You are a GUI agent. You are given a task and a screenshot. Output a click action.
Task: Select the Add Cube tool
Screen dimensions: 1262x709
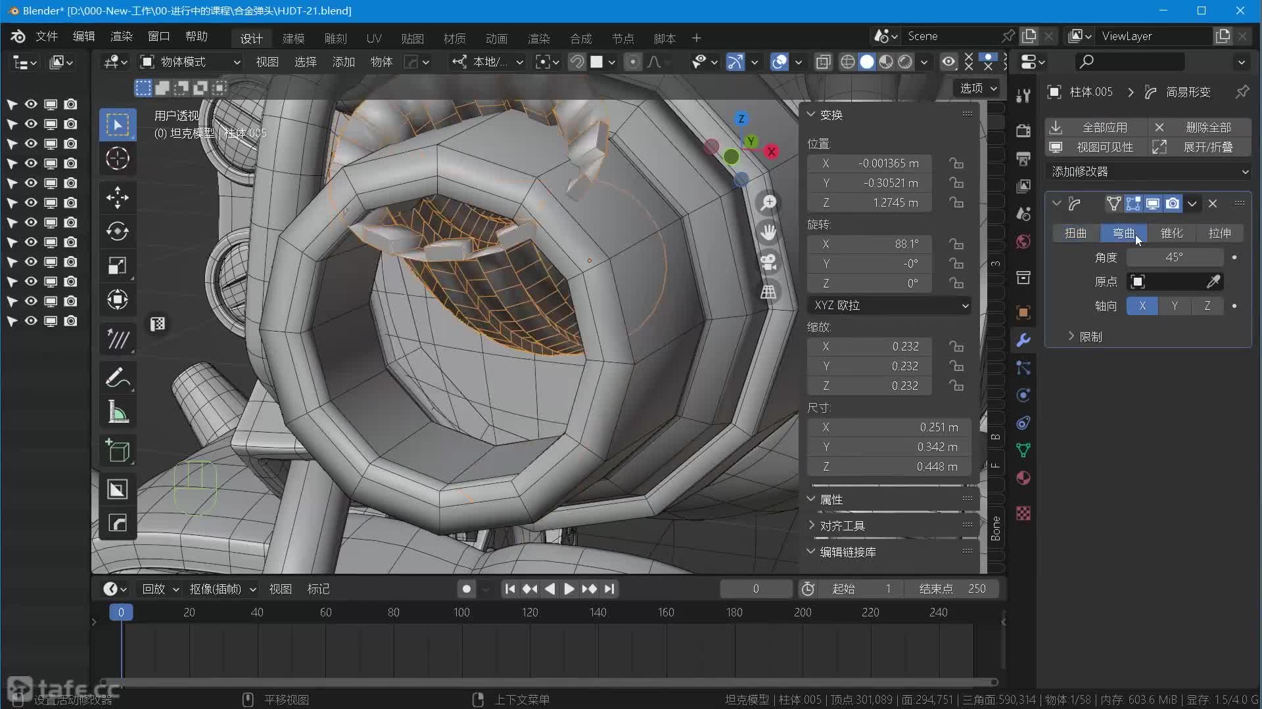(x=118, y=451)
